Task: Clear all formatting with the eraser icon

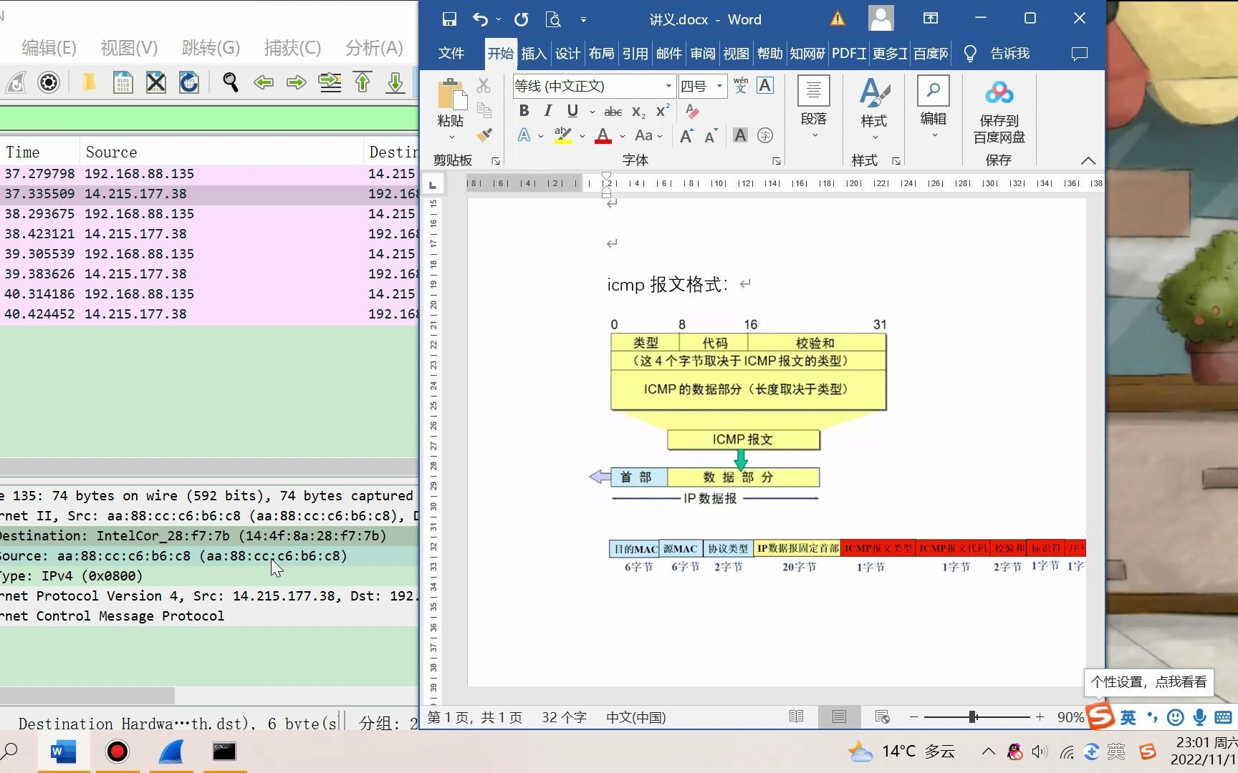Action: [692, 112]
